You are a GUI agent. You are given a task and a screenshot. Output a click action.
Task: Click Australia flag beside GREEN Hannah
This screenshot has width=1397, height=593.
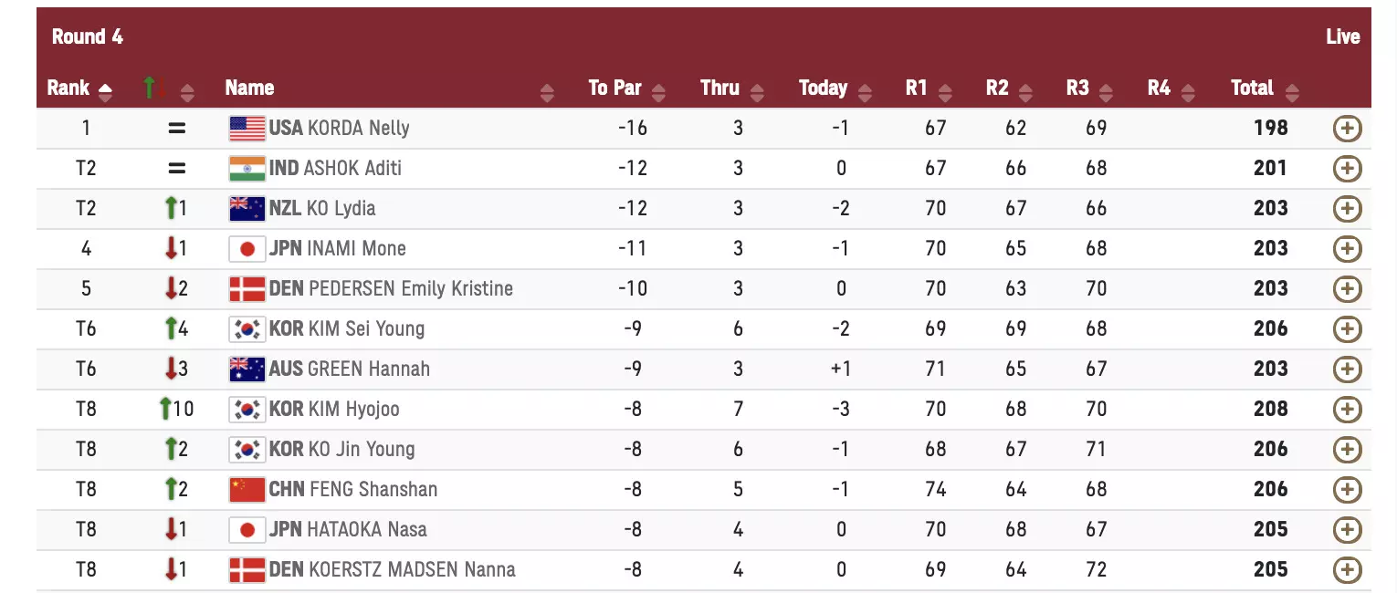pyautogui.click(x=247, y=369)
